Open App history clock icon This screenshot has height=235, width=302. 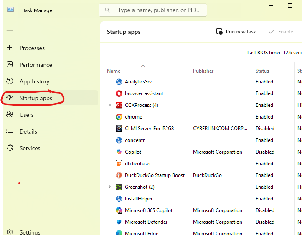click(x=10, y=81)
